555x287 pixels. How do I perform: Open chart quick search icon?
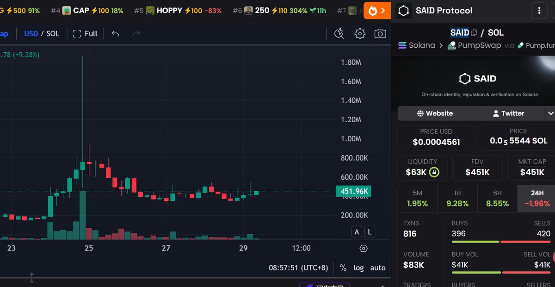pos(339,33)
